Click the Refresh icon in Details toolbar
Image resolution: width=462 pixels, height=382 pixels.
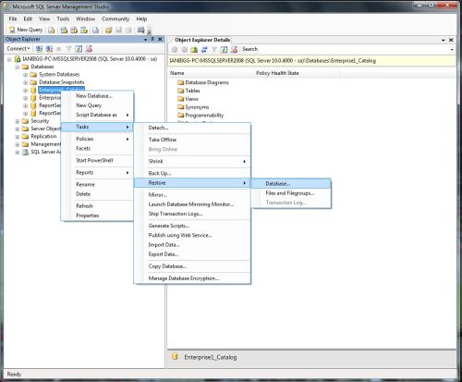(x=224, y=49)
